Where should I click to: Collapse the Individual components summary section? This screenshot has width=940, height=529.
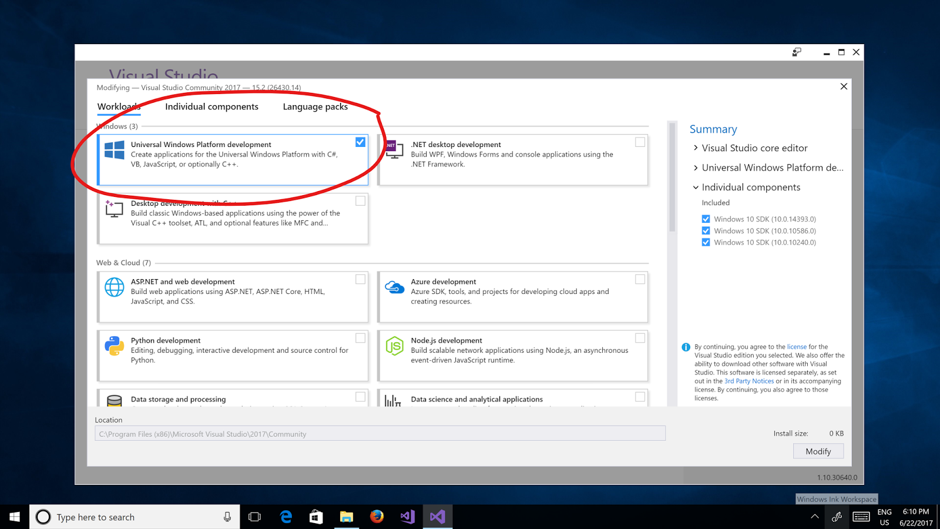pos(696,187)
